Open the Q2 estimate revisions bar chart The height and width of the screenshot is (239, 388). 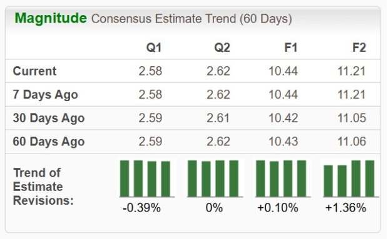[215, 178]
